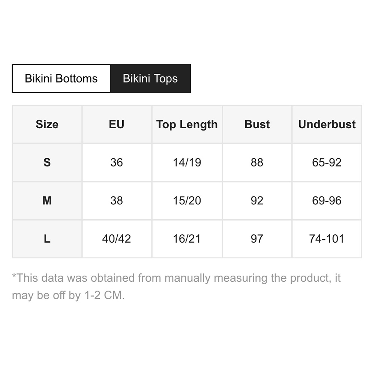Click the bust value 97
This screenshot has width=375, height=375.
point(257,239)
